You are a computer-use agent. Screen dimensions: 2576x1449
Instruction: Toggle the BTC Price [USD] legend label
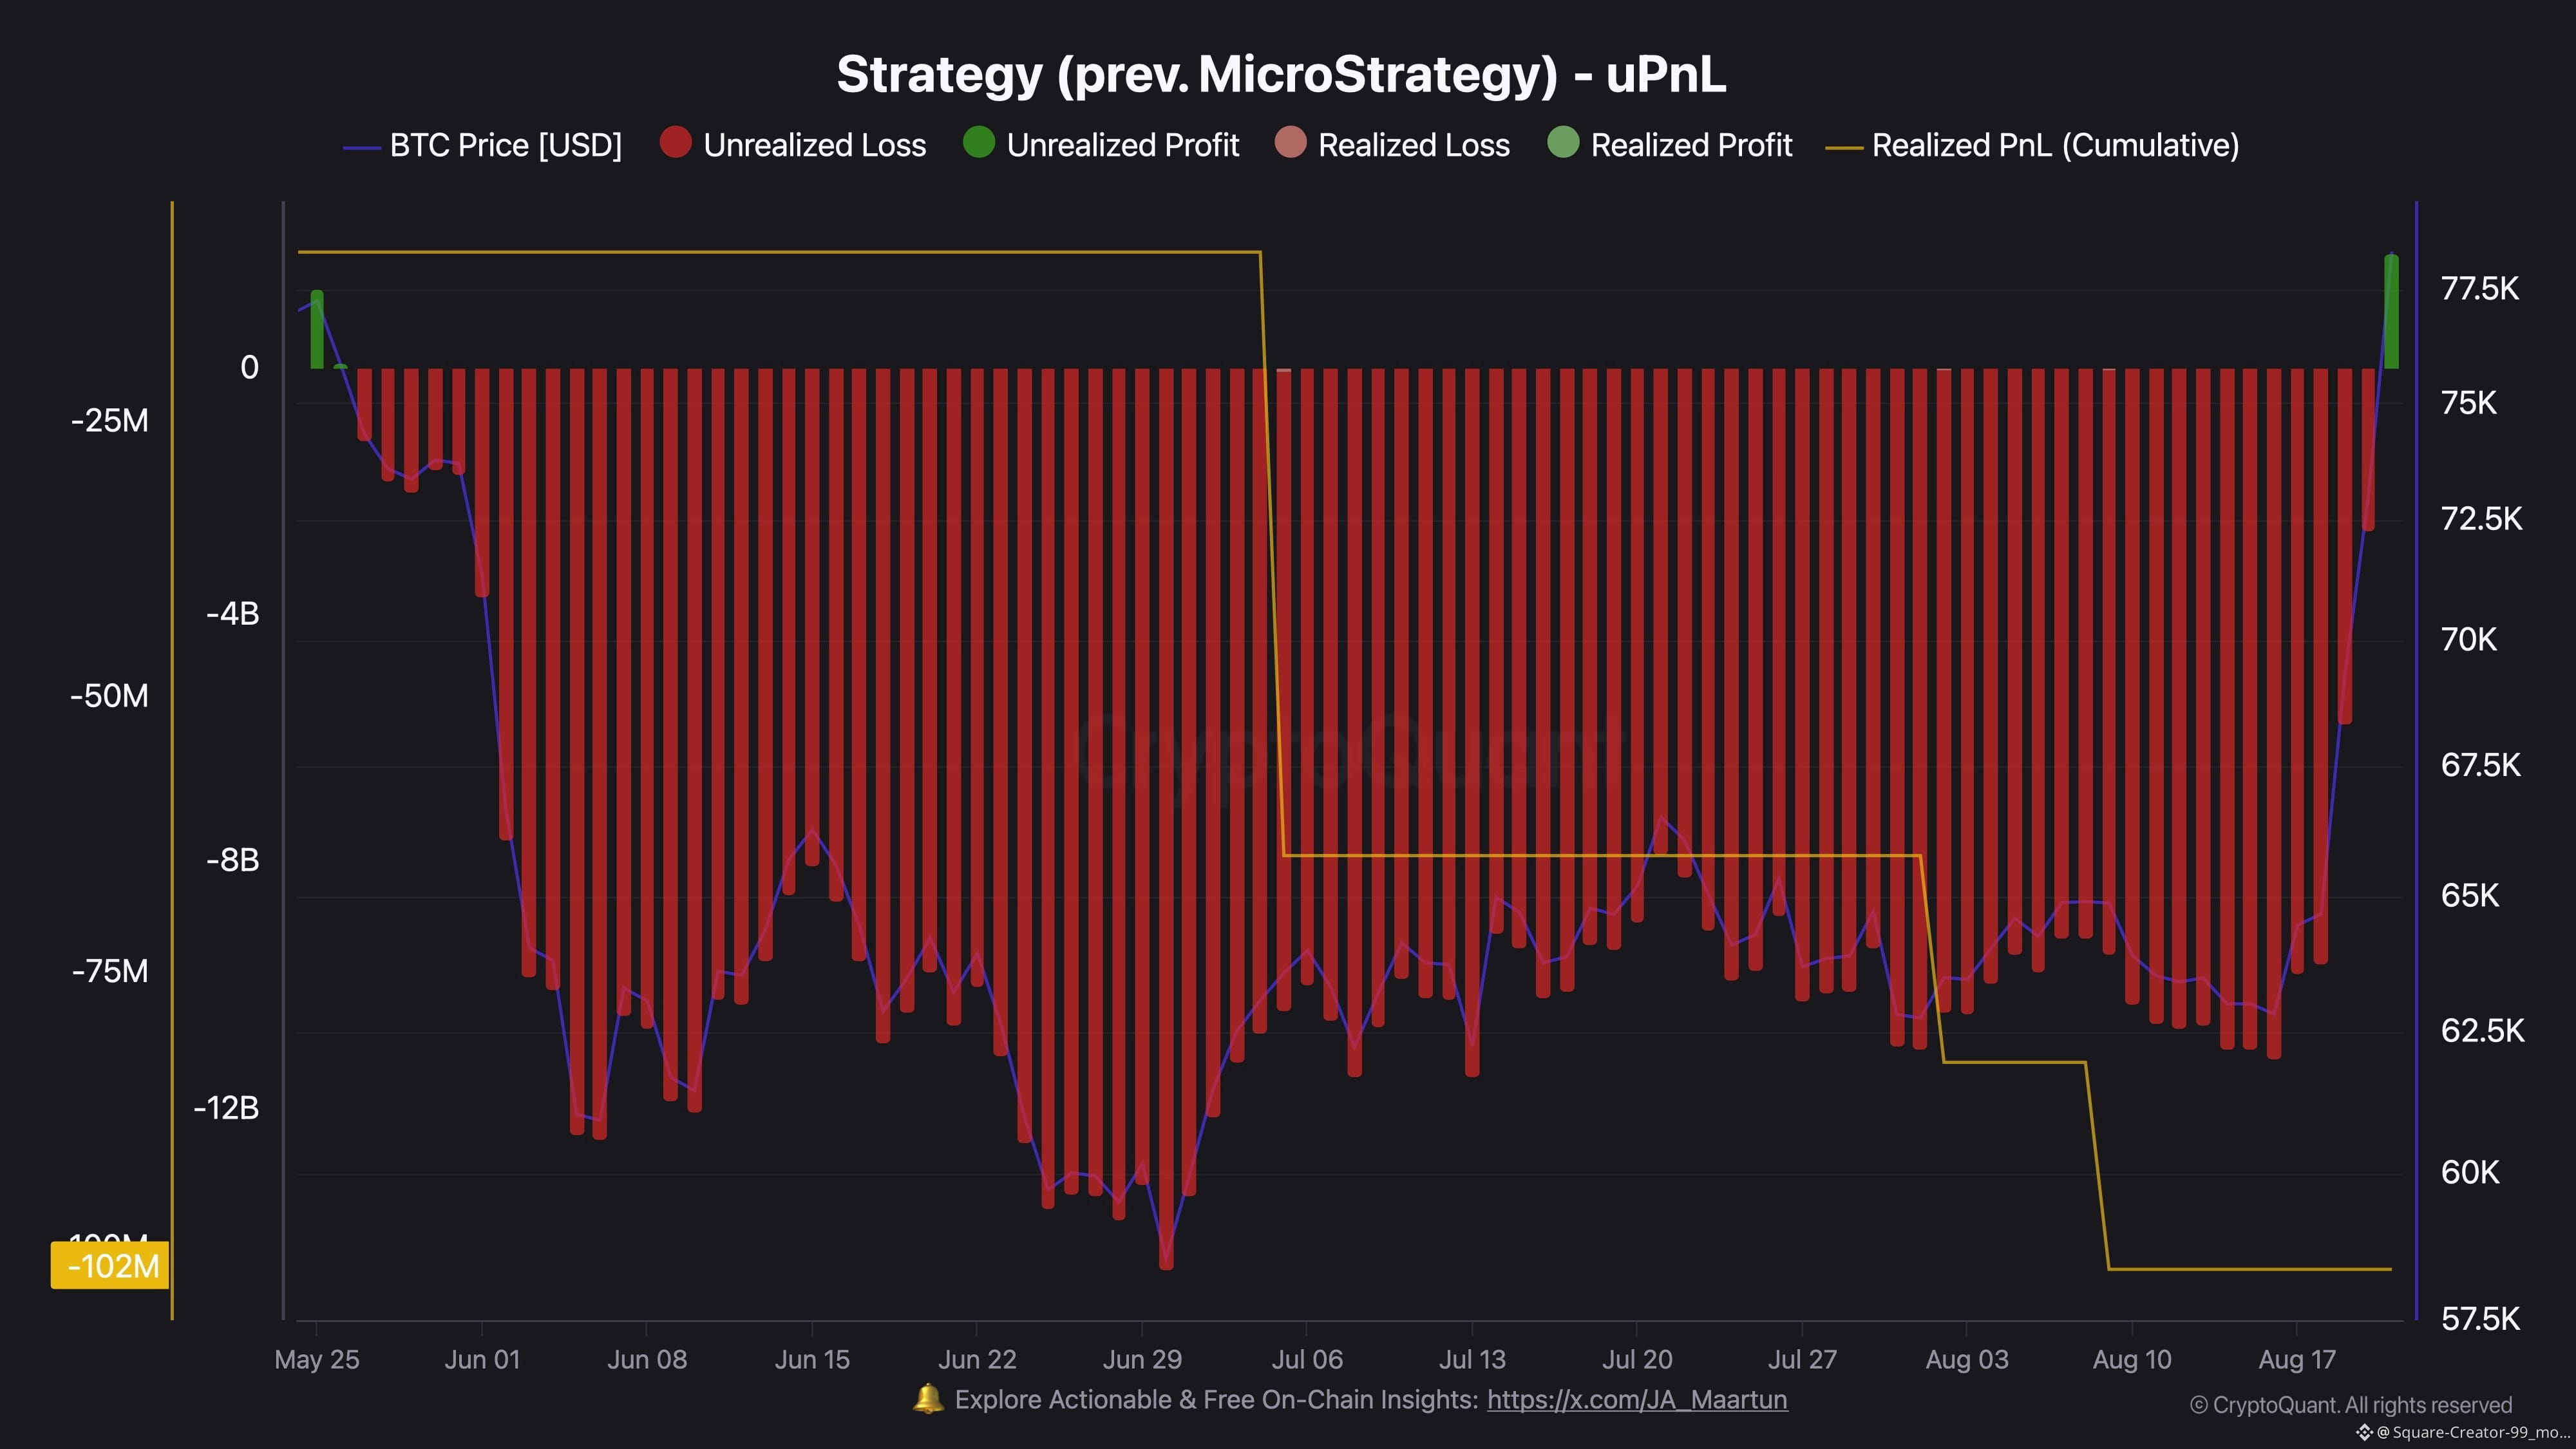pyautogui.click(x=506, y=145)
